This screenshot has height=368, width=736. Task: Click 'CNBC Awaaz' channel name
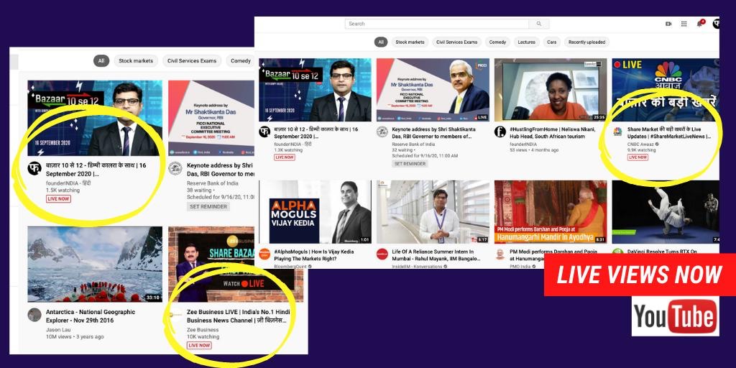point(640,144)
